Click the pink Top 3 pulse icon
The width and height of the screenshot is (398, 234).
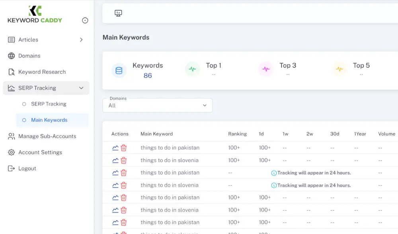click(266, 69)
